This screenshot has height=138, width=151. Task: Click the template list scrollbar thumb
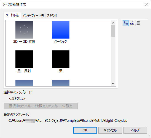pos(113,31)
